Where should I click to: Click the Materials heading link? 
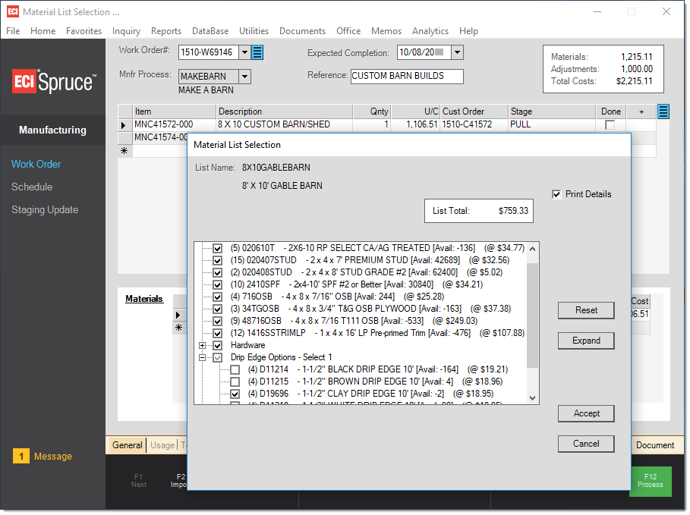[144, 299]
